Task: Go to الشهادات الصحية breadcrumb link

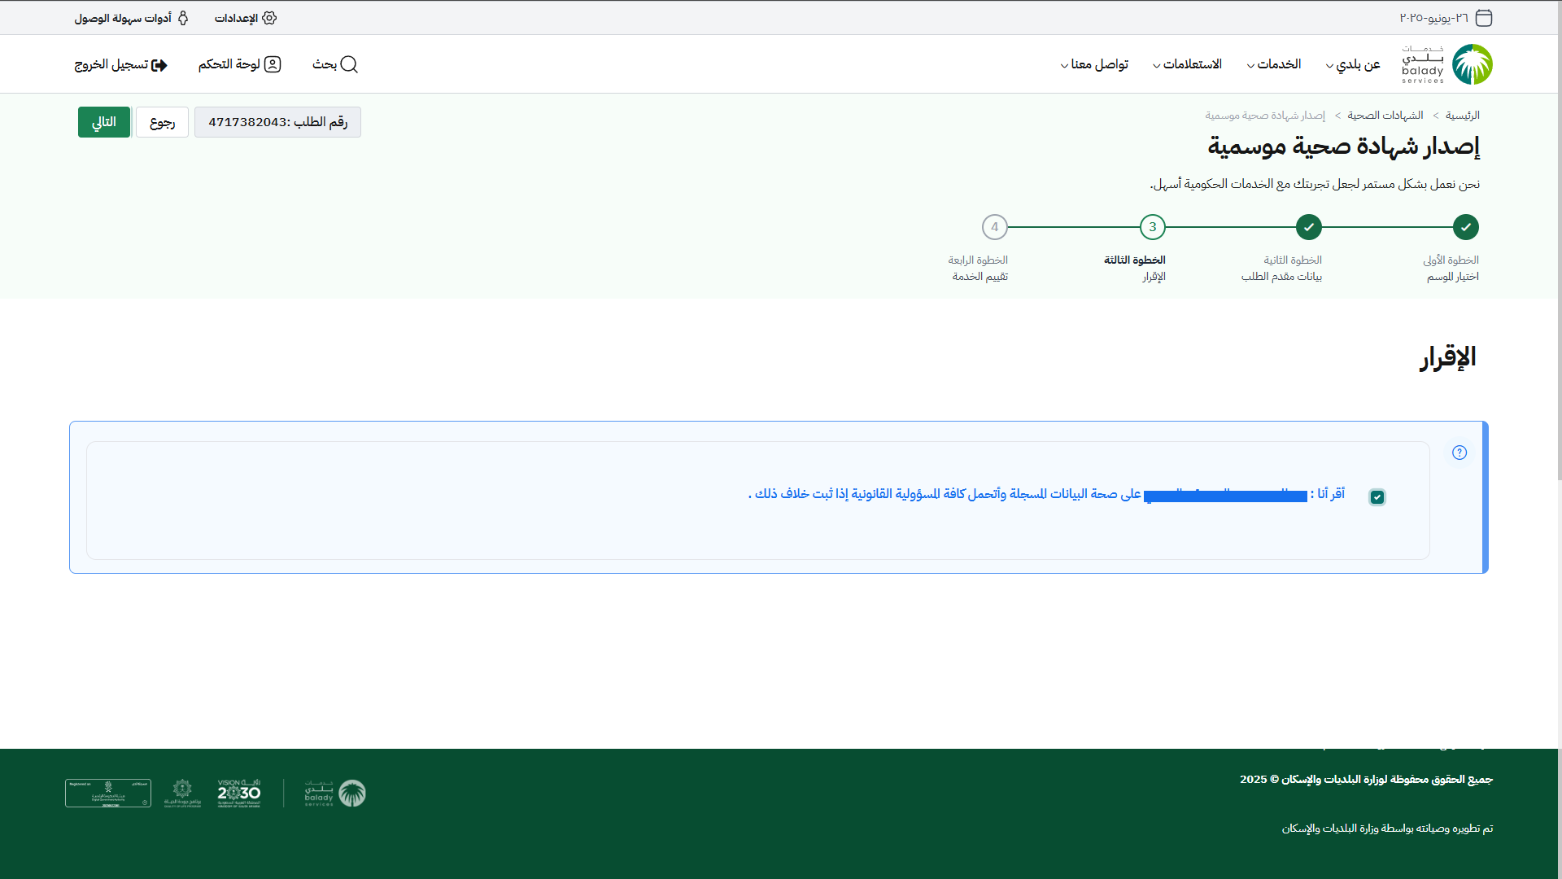Action: tap(1385, 116)
